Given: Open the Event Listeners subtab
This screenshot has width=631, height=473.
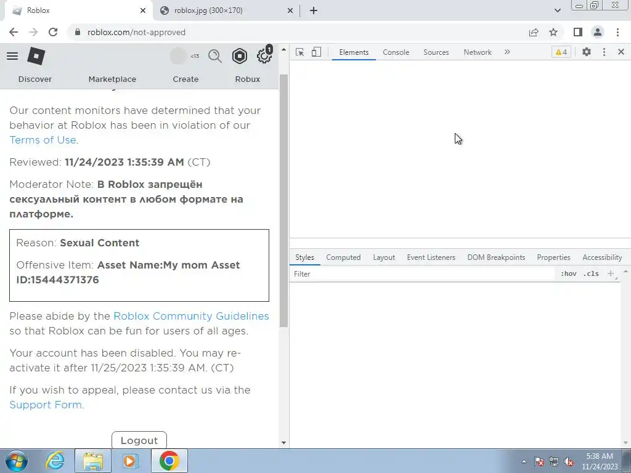Looking at the screenshot, I should pyautogui.click(x=431, y=257).
